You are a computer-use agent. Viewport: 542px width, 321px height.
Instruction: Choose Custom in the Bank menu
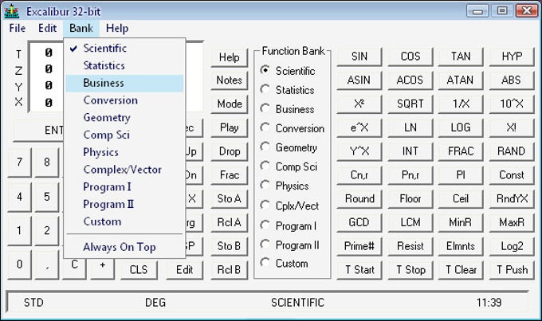coord(124,221)
